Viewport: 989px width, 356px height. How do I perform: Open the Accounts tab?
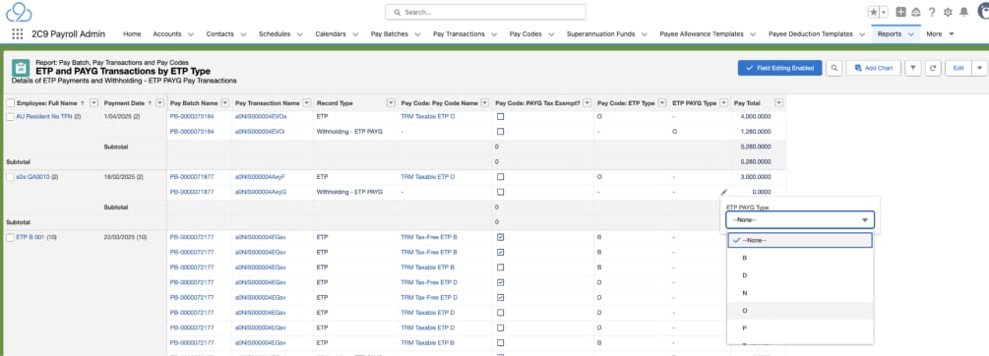coord(167,34)
